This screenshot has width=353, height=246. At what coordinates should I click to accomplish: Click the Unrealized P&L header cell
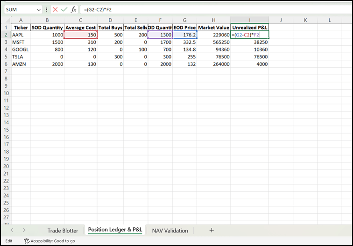tap(250, 28)
